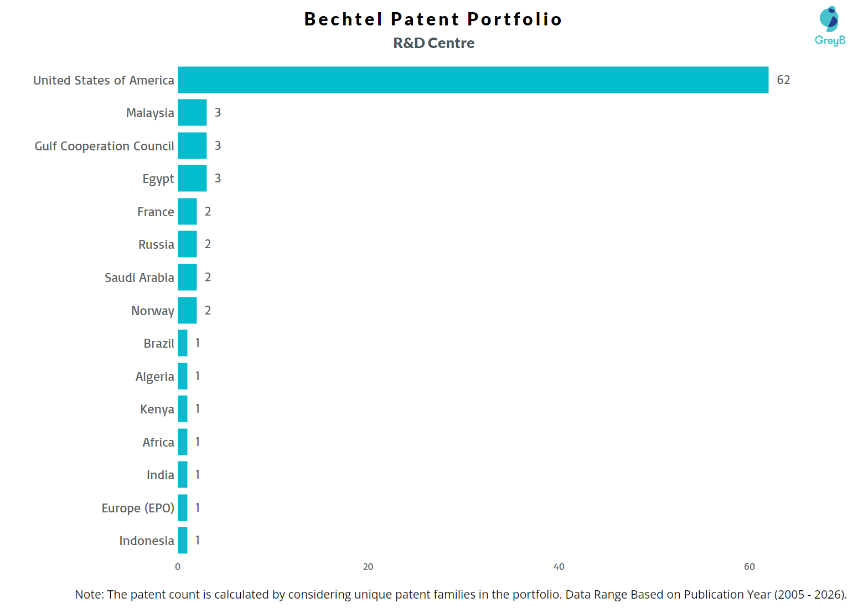Click the R&D Centre subtitle
Viewport: 858px width, 608px height.
tap(434, 43)
